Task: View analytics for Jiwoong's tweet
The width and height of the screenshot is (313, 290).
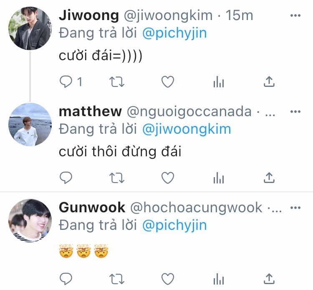Action: (x=219, y=82)
